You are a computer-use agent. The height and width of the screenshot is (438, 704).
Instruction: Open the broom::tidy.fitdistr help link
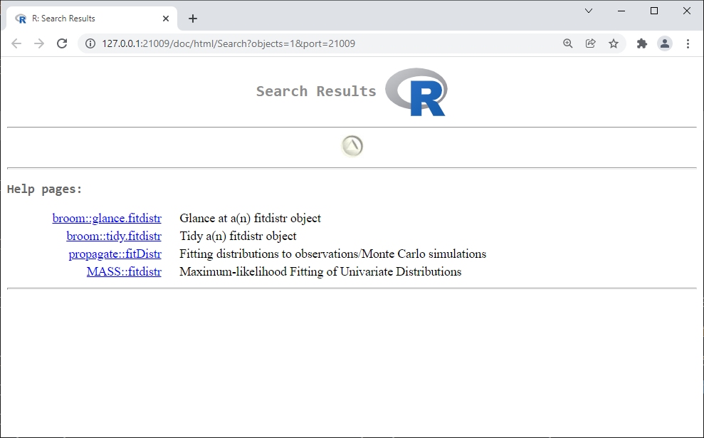click(114, 236)
